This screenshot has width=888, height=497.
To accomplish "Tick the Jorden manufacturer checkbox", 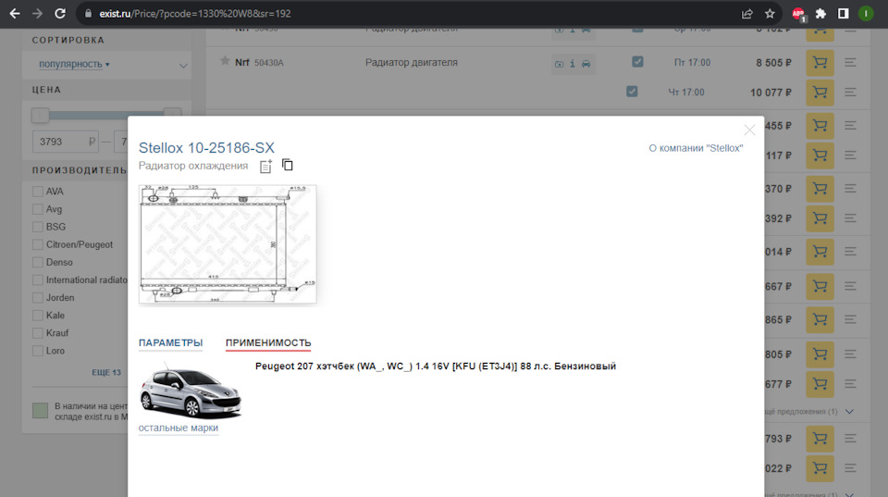I will click(38, 297).
